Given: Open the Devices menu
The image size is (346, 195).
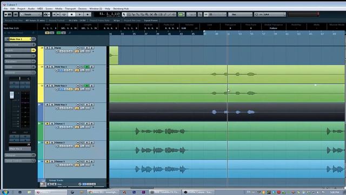Looking at the screenshot, I should [82, 9].
